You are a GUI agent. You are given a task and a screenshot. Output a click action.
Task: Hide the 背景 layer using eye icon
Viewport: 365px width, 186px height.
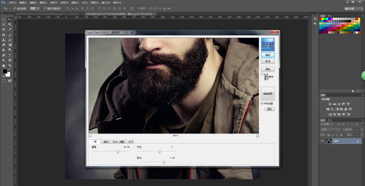tap(322, 141)
